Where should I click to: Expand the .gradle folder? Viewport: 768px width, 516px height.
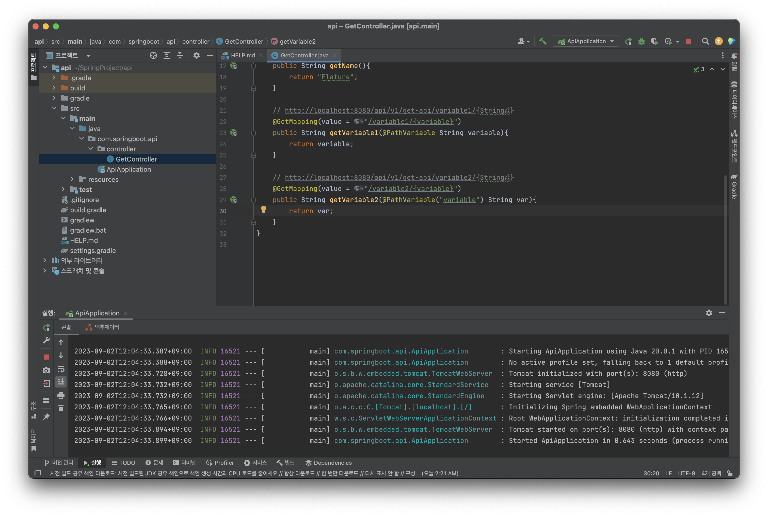click(x=54, y=78)
